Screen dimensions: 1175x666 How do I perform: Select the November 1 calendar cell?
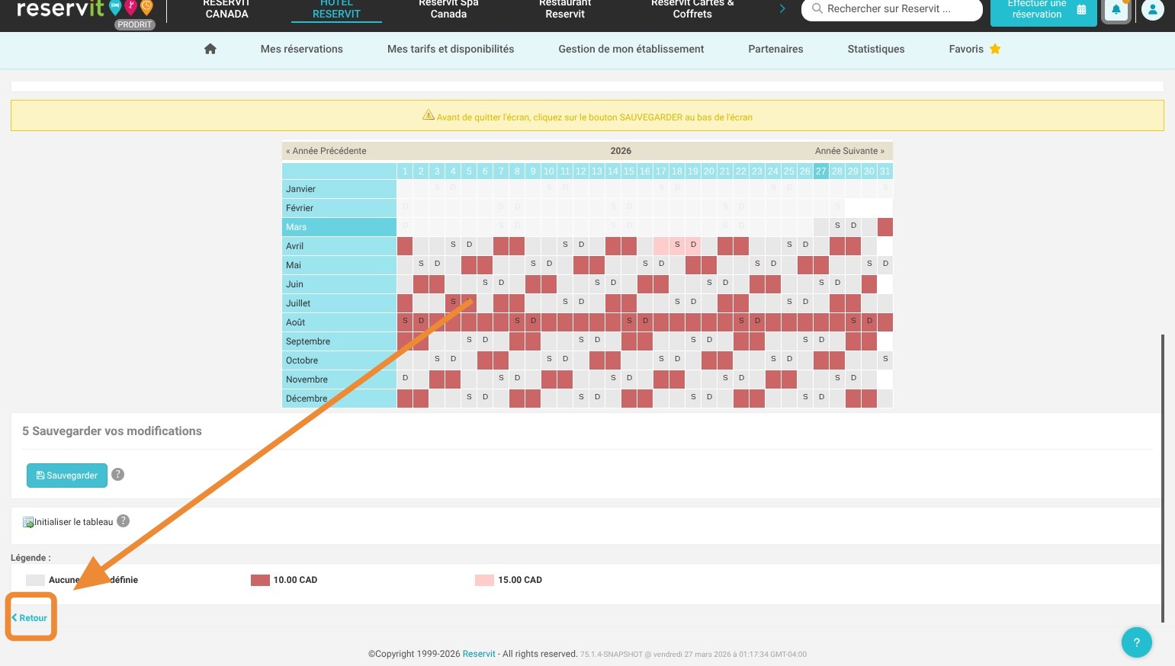point(404,379)
